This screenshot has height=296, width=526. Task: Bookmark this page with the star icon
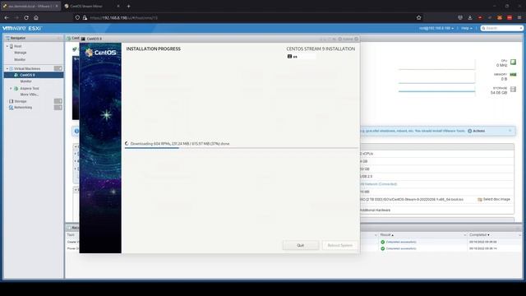tap(418, 17)
